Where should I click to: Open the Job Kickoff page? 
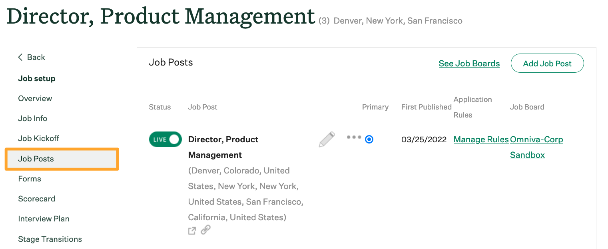coord(38,138)
